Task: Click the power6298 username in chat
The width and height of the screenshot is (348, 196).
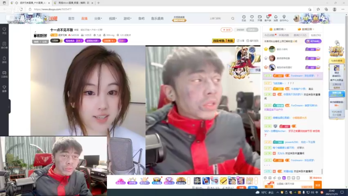Action: tap(292, 142)
